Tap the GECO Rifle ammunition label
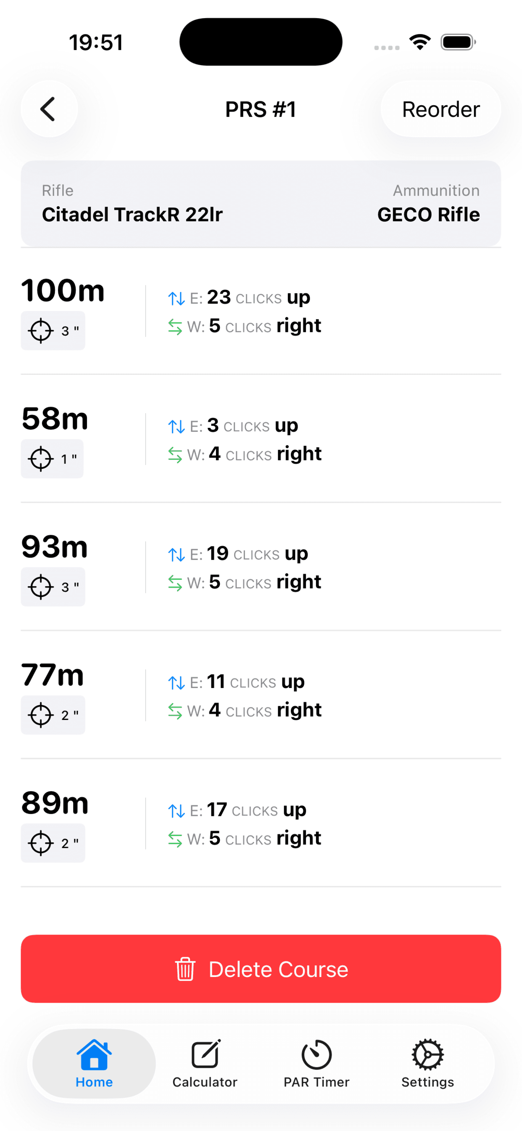The image size is (522, 1131). (428, 215)
